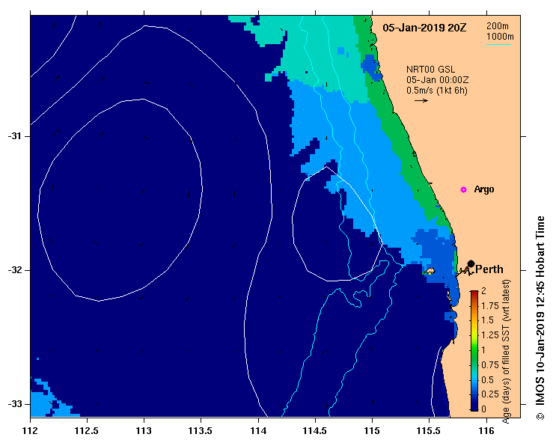Image resolution: width=553 pixels, height=443 pixels.
Task: Click the color bar value '0.25'
Action: pyautogui.click(x=490, y=394)
